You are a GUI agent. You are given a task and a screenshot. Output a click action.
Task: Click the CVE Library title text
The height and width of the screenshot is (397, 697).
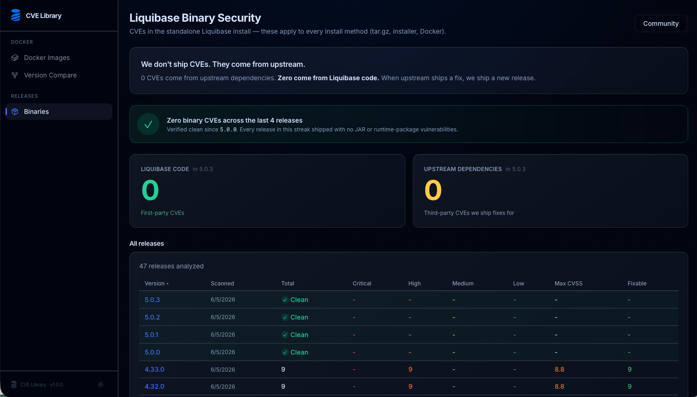click(43, 16)
